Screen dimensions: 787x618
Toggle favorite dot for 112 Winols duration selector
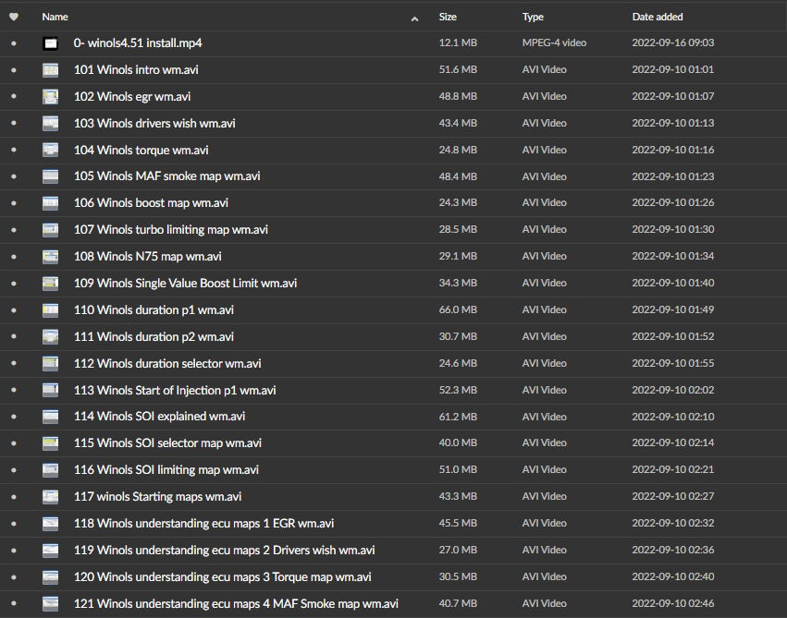pyautogui.click(x=13, y=364)
